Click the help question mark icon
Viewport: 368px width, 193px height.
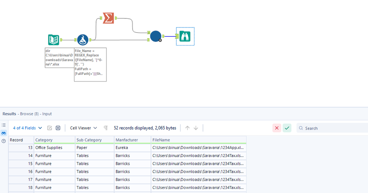coord(4,141)
